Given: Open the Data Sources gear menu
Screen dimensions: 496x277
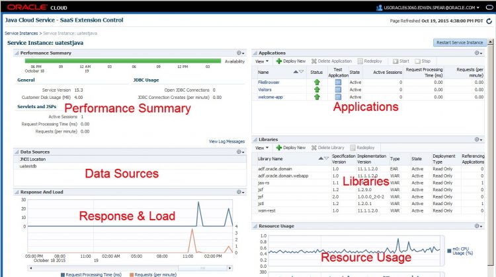Looking at the screenshot, I should pos(241,152).
